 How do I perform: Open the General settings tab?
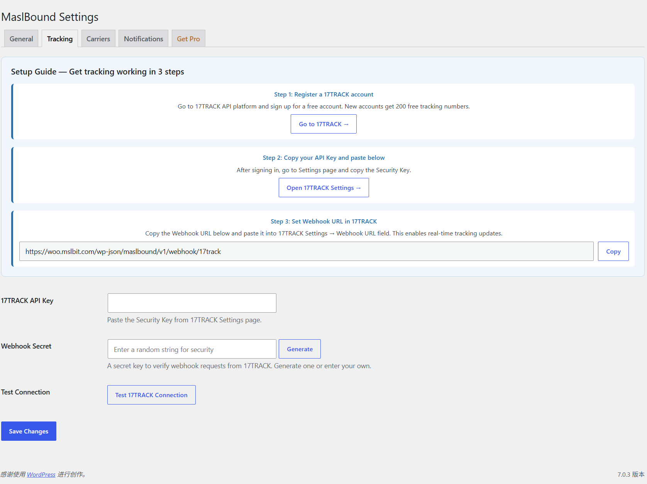21,39
